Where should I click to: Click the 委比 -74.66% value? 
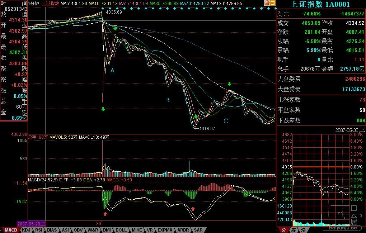(x=311, y=14)
